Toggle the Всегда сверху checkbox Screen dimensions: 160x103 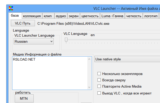99,80
